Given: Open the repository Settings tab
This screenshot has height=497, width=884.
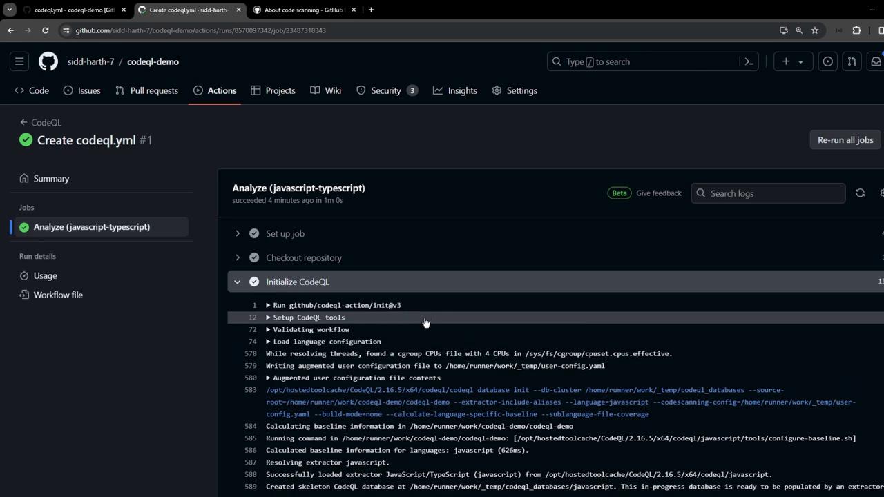Looking at the screenshot, I should pos(515,90).
